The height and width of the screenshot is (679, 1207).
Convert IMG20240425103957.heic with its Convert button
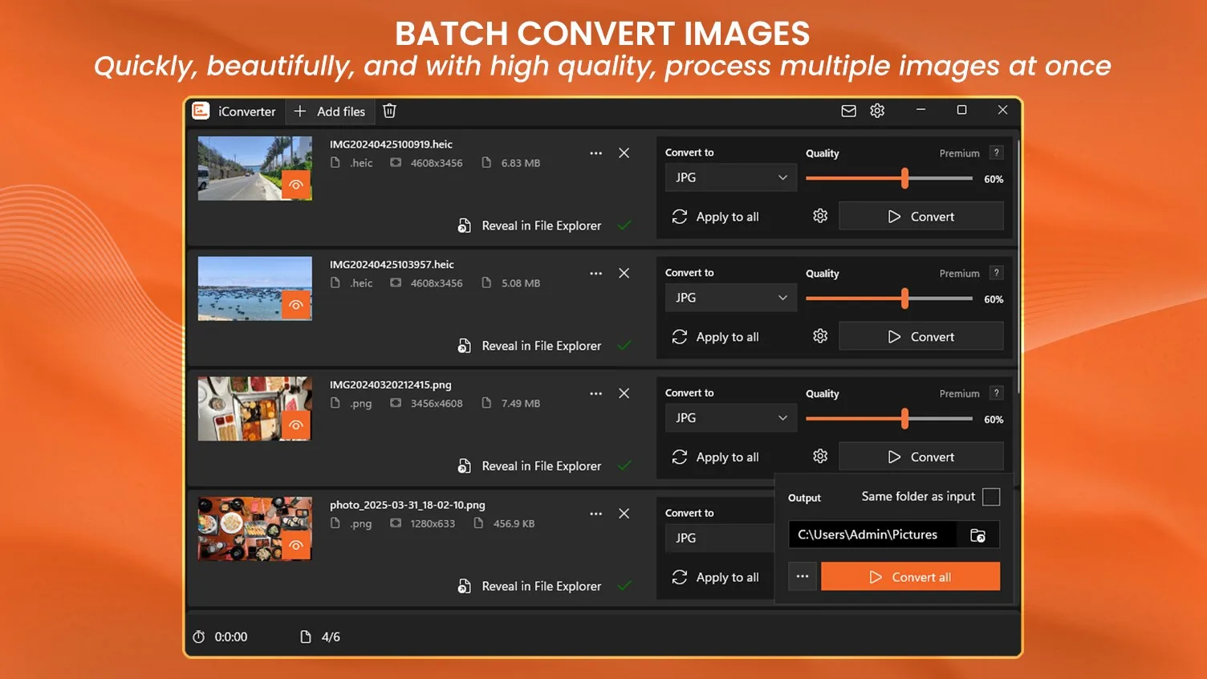click(x=921, y=337)
